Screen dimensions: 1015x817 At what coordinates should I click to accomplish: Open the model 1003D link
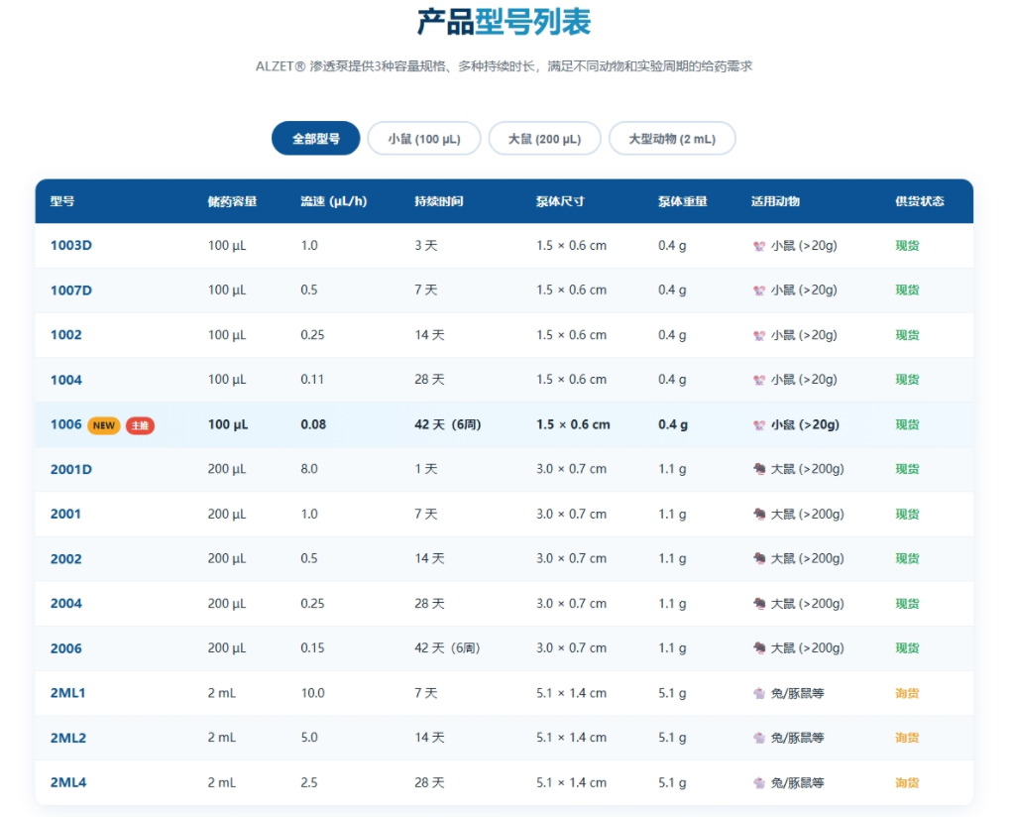(69, 245)
